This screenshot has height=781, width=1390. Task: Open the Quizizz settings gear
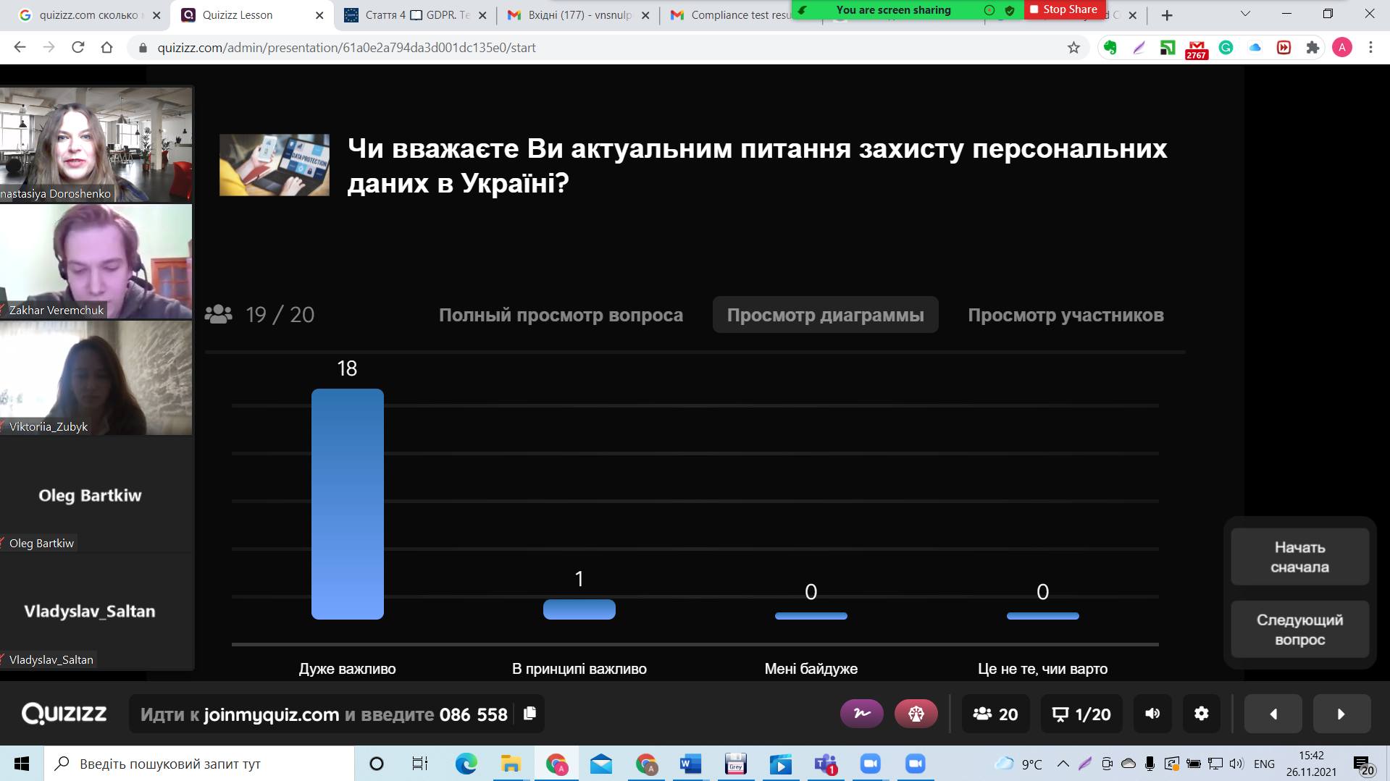tap(1201, 714)
